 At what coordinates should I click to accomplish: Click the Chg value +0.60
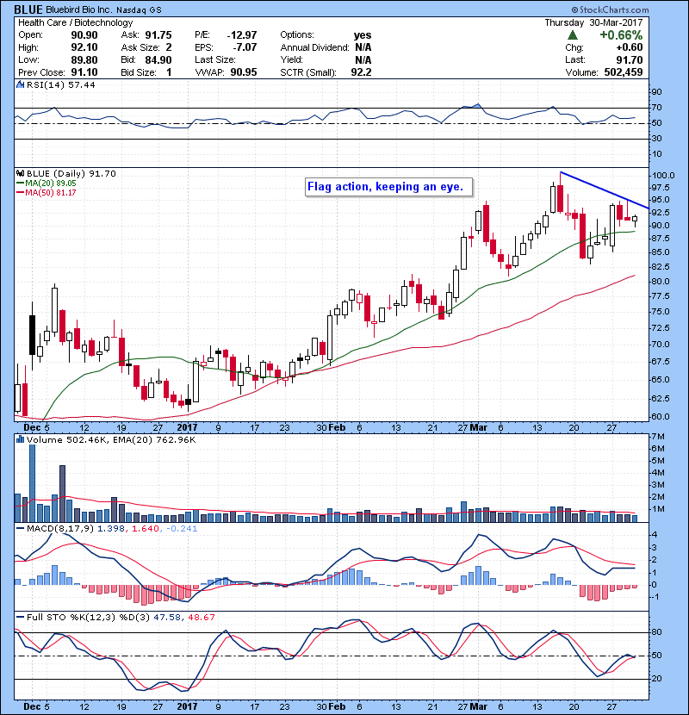630,47
